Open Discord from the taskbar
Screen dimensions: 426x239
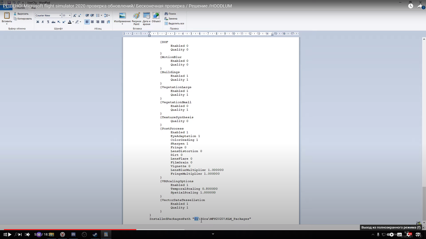[73, 234]
